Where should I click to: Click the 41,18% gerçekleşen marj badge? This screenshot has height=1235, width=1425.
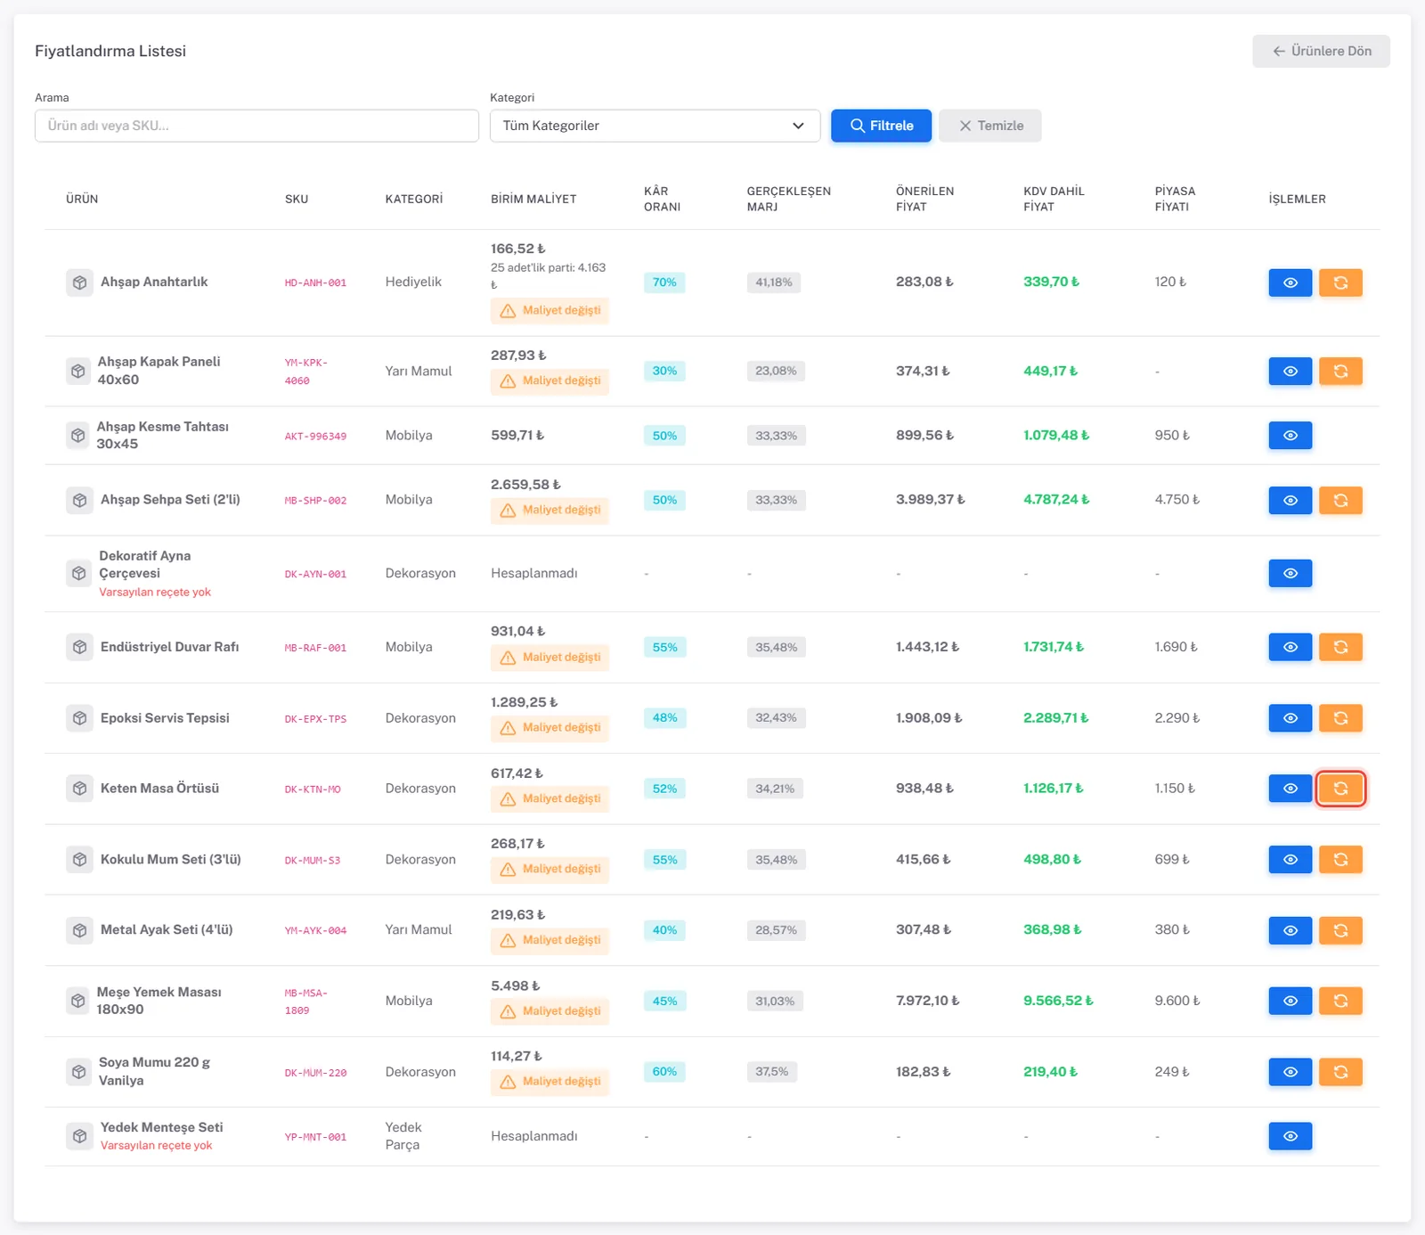click(774, 282)
